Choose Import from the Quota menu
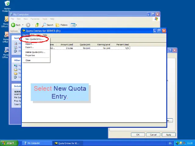 coord(29,44)
